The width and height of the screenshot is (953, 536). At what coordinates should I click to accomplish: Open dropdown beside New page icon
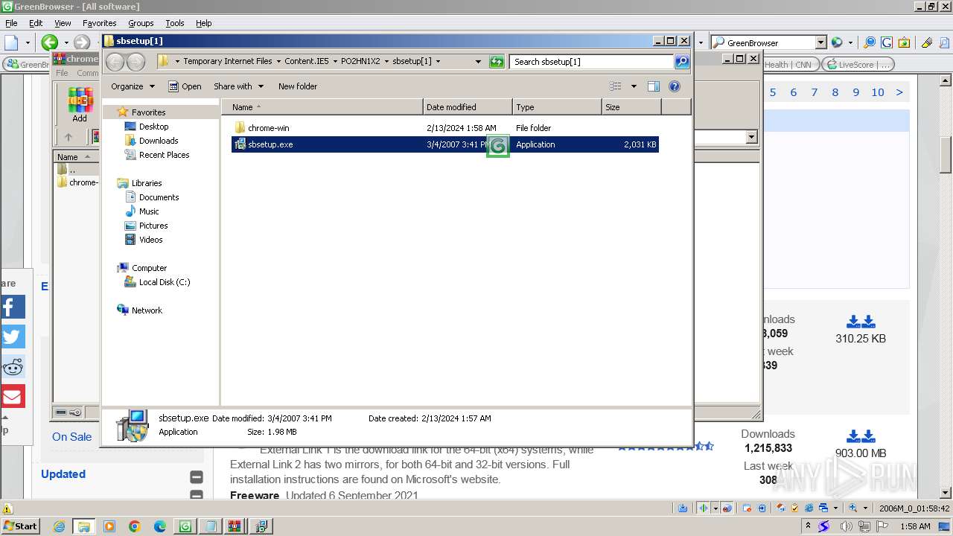point(28,42)
